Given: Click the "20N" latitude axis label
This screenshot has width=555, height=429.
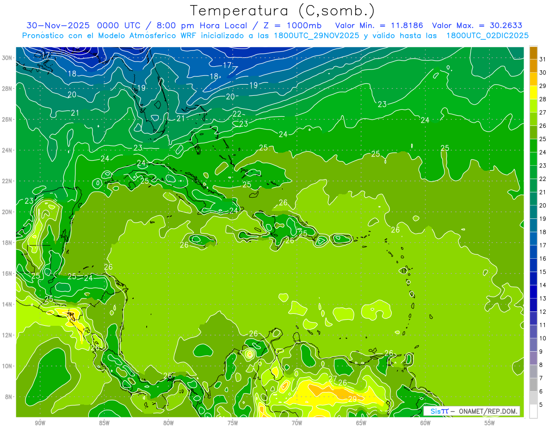Looking at the screenshot, I should [7, 212].
